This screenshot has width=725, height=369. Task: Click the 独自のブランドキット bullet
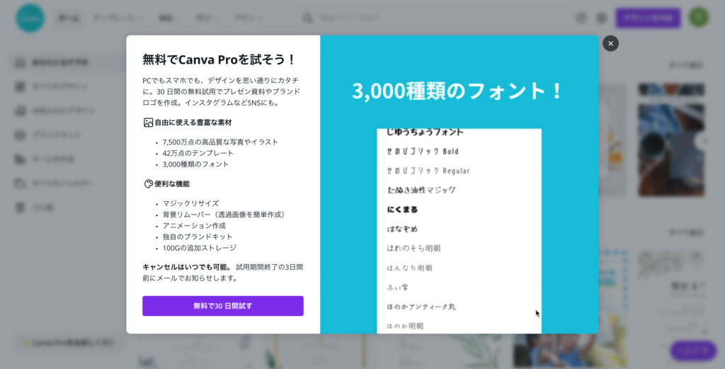198,237
